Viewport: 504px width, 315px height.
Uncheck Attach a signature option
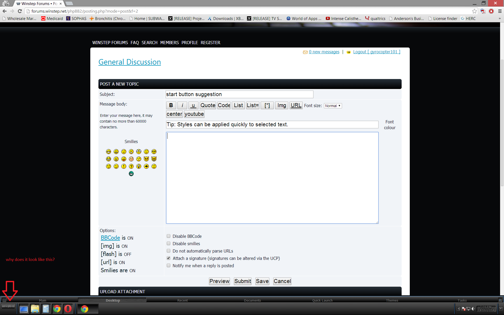pyautogui.click(x=169, y=258)
